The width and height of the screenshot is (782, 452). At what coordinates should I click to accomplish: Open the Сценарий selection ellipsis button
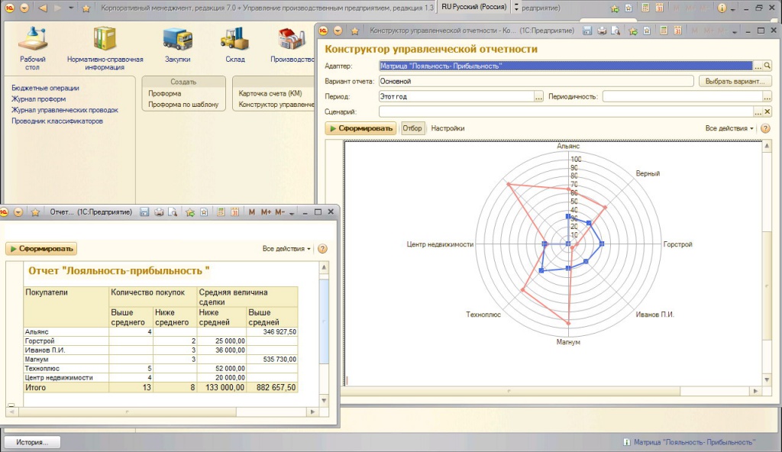coord(758,111)
